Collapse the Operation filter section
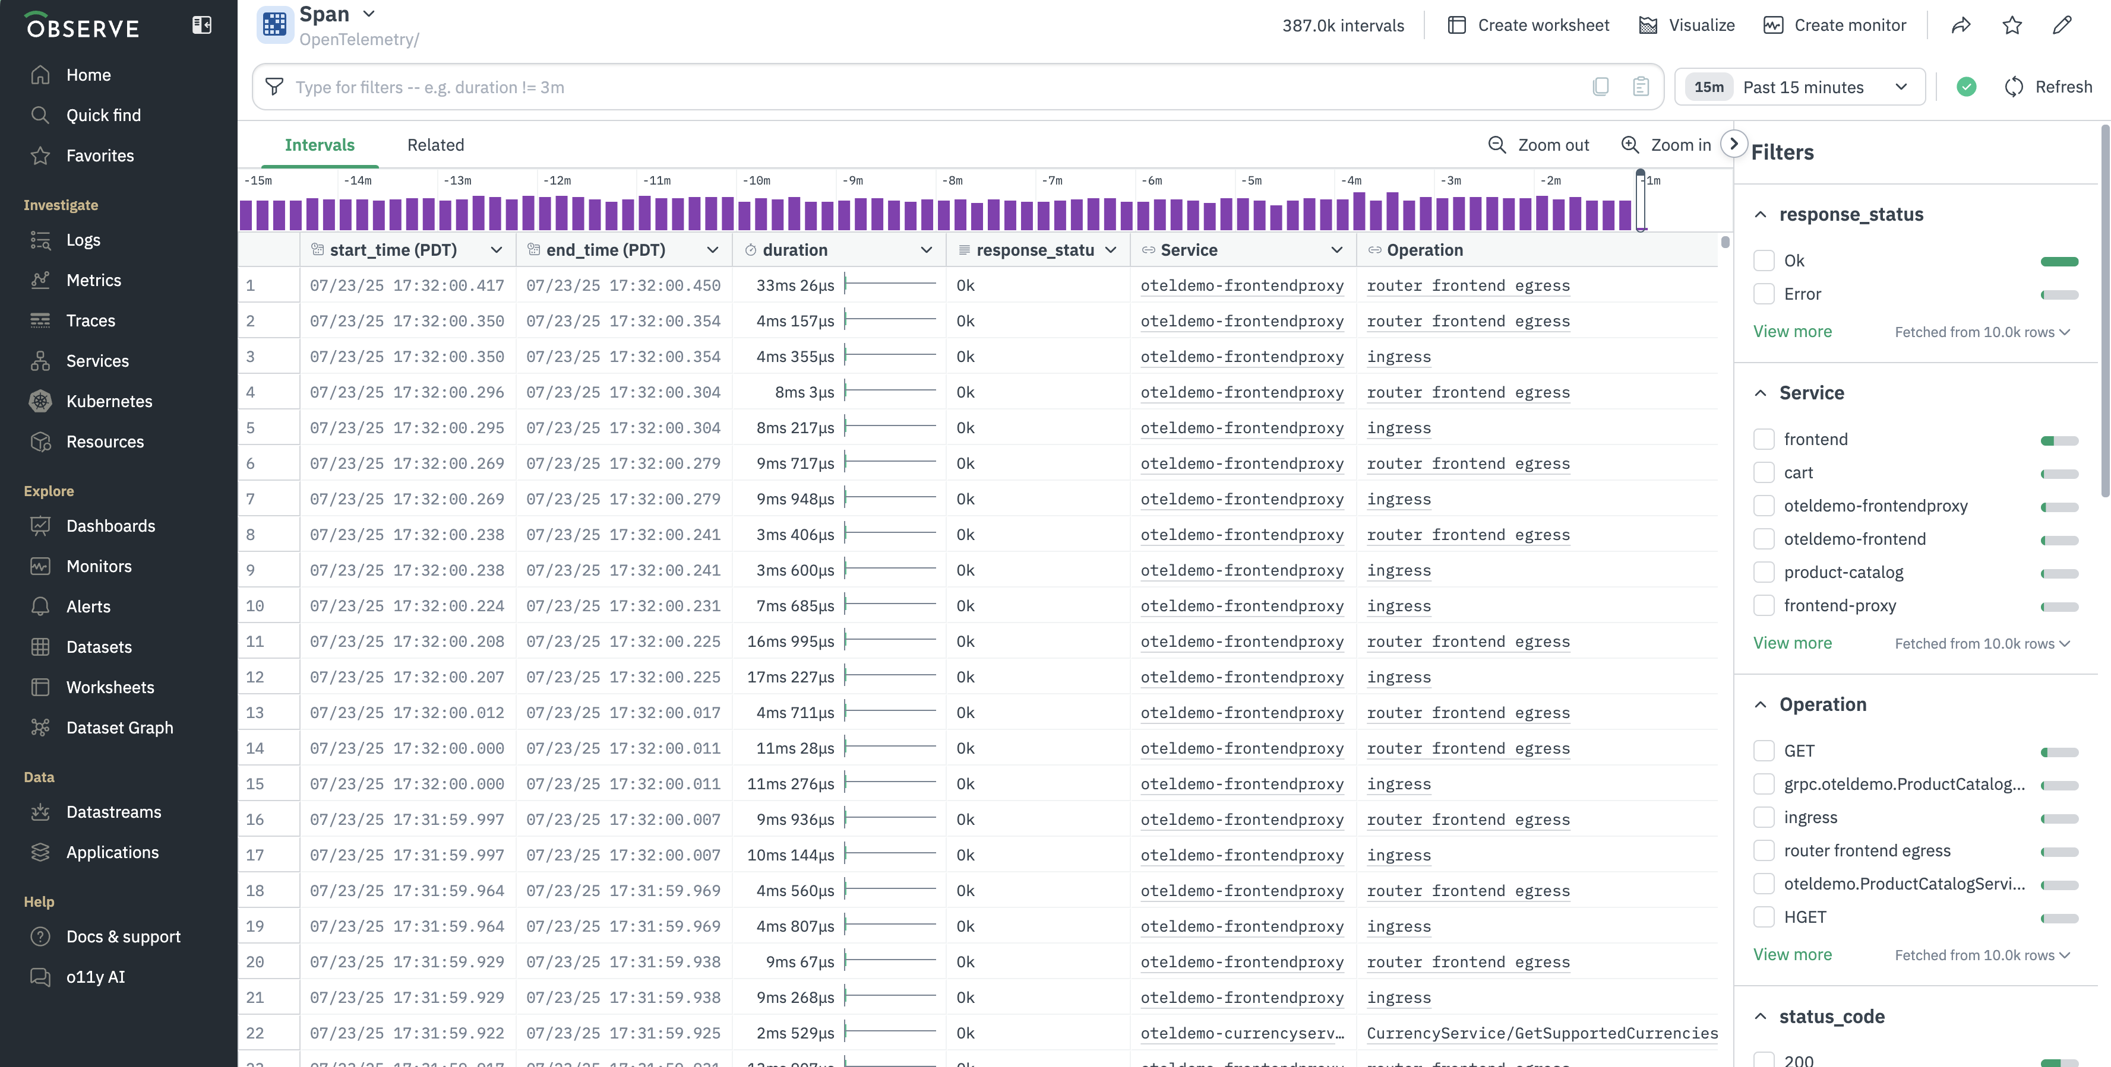Image resolution: width=2111 pixels, height=1067 pixels. tap(1761, 705)
